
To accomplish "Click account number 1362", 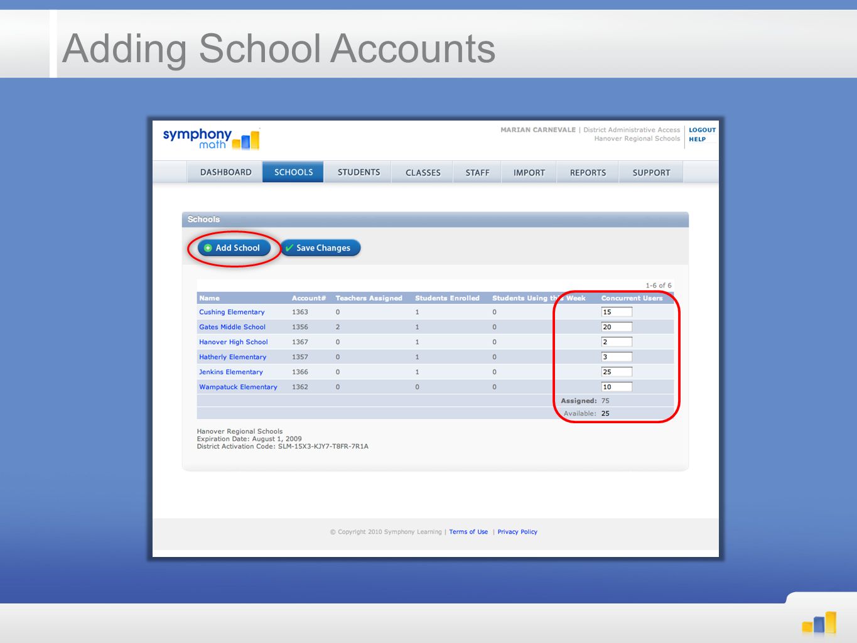I will [300, 387].
